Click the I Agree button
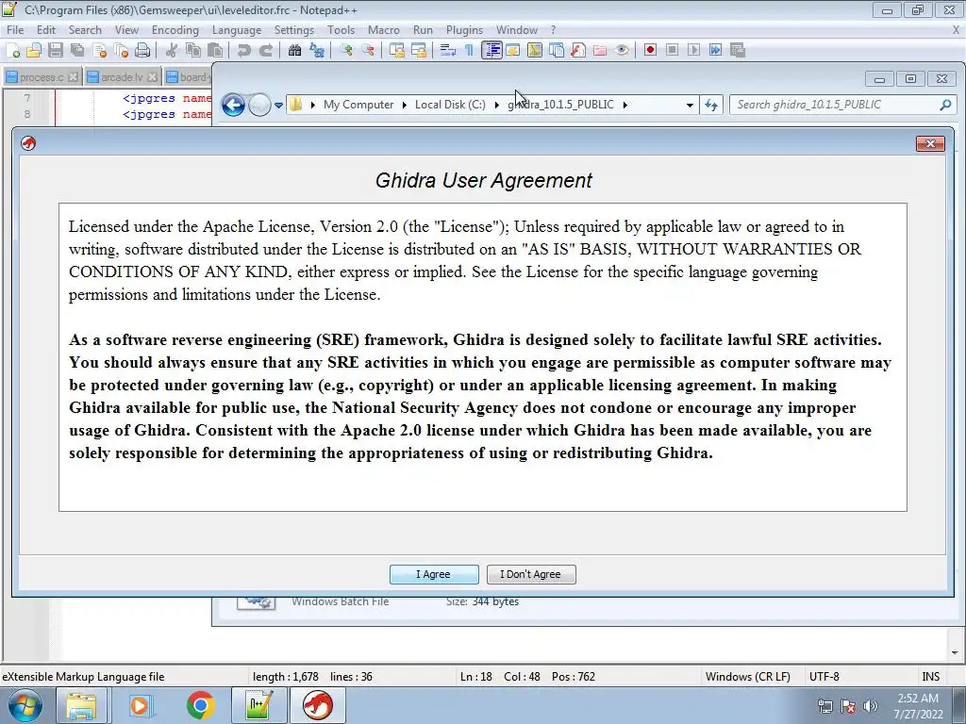Viewport: 966px width, 724px height. [434, 574]
